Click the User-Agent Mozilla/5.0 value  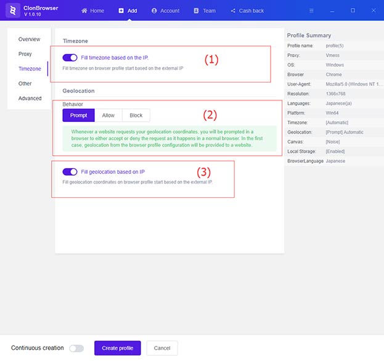coord(354,84)
